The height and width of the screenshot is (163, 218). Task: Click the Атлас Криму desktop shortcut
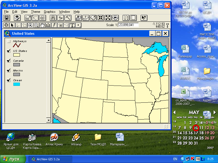pyautogui.click(x=54, y=139)
